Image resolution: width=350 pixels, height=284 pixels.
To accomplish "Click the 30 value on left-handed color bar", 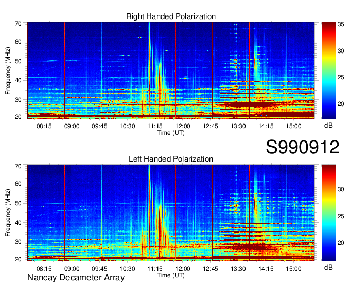I will pyautogui.click(x=341, y=189).
